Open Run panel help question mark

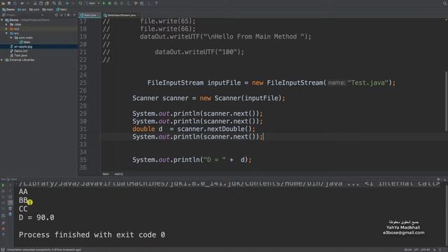pyautogui.click(x=3, y=234)
